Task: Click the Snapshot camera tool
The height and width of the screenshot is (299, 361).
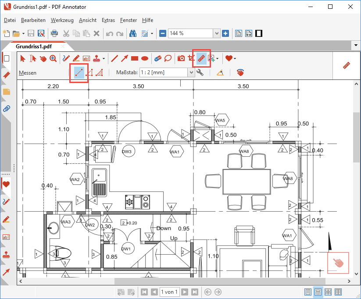Action: coord(181,58)
